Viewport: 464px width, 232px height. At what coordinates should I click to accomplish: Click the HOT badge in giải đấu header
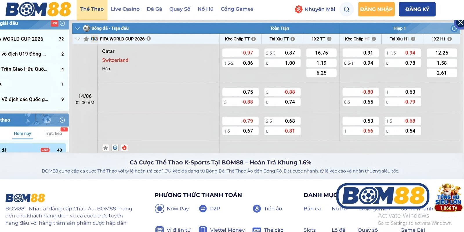tap(54, 23)
